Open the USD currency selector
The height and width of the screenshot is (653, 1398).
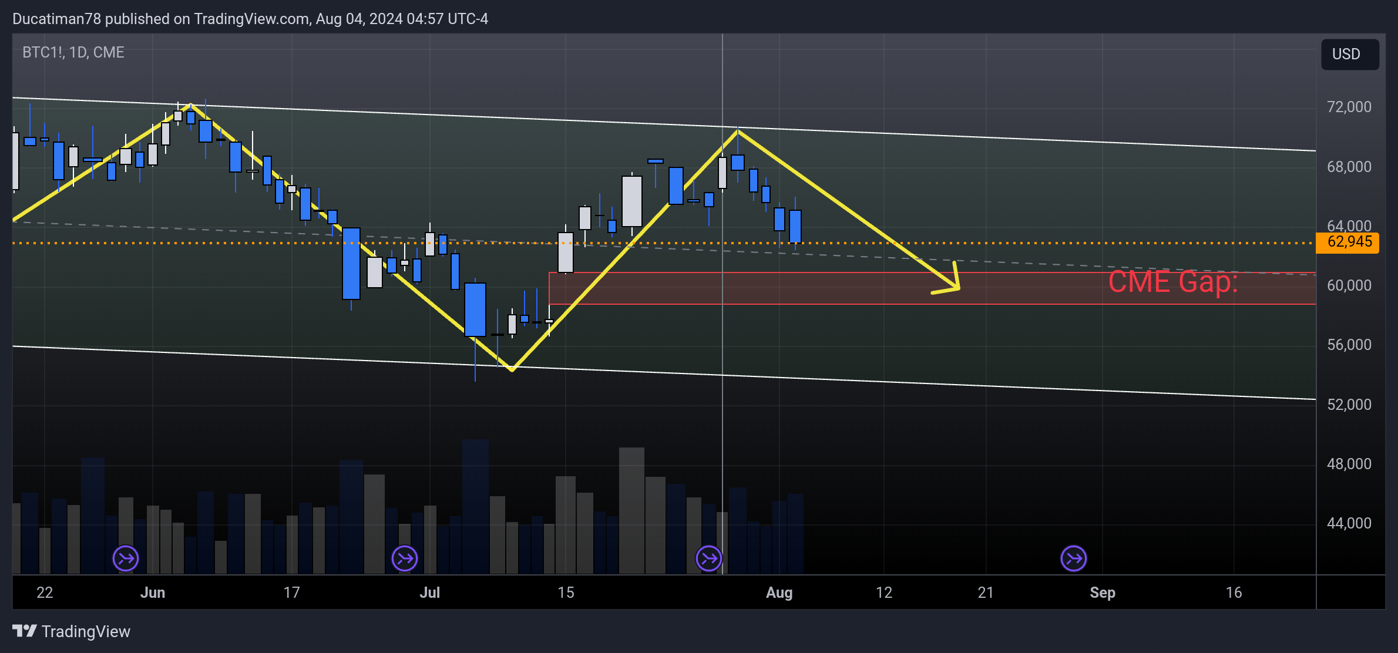(1350, 55)
